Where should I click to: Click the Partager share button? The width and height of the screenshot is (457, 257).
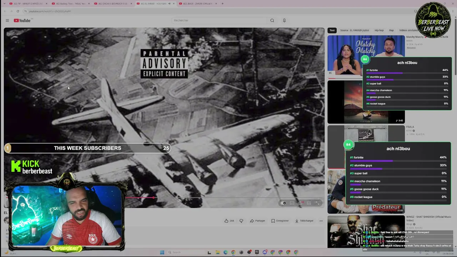(x=257, y=221)
